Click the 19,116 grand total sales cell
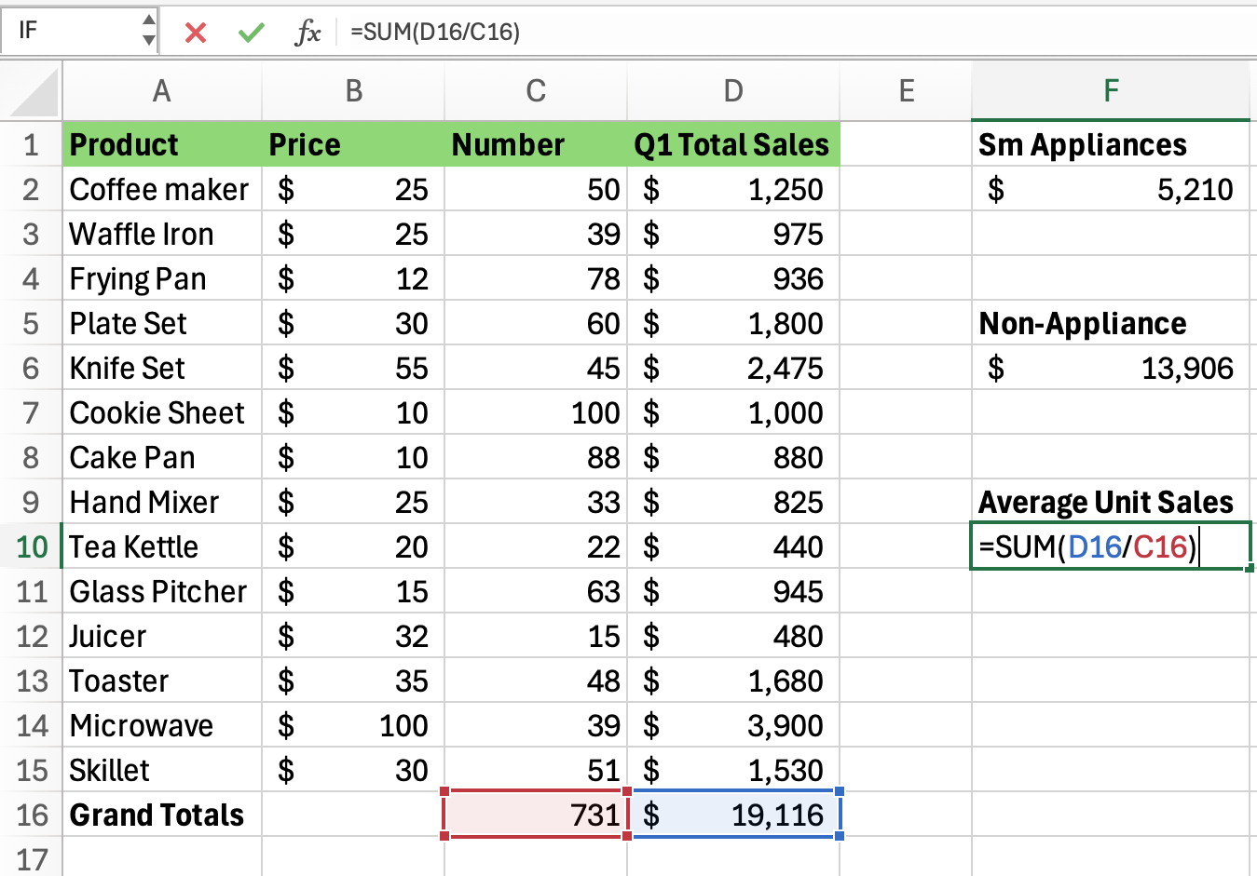The height and width of the screenshot is (876, 1257). click(x=733, y=815)
